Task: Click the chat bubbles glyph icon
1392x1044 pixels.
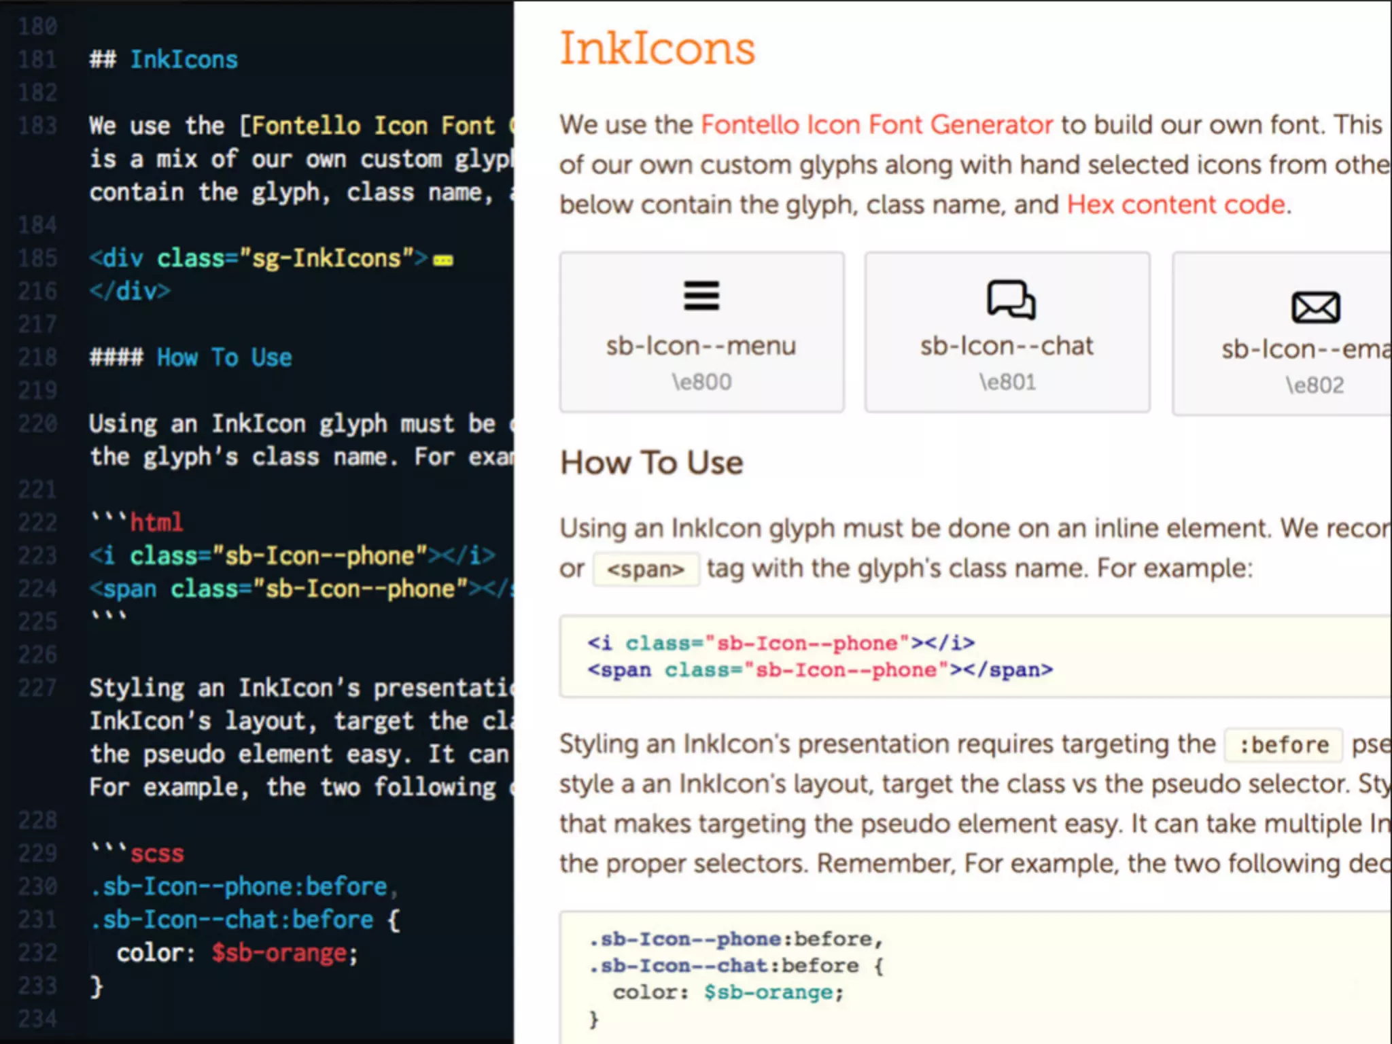Action: pyautogui.click(x=1010, y=299)
